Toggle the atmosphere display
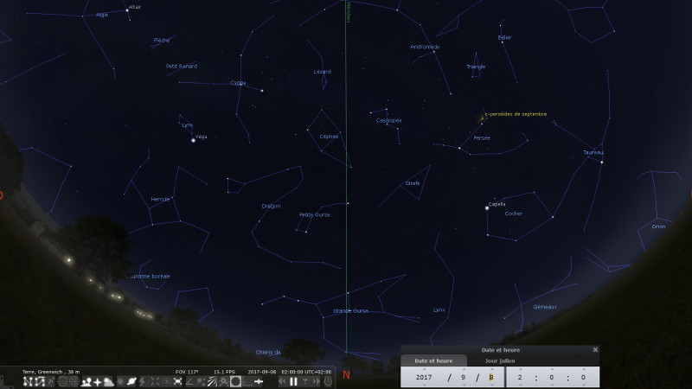 click(x=109, y=381)
